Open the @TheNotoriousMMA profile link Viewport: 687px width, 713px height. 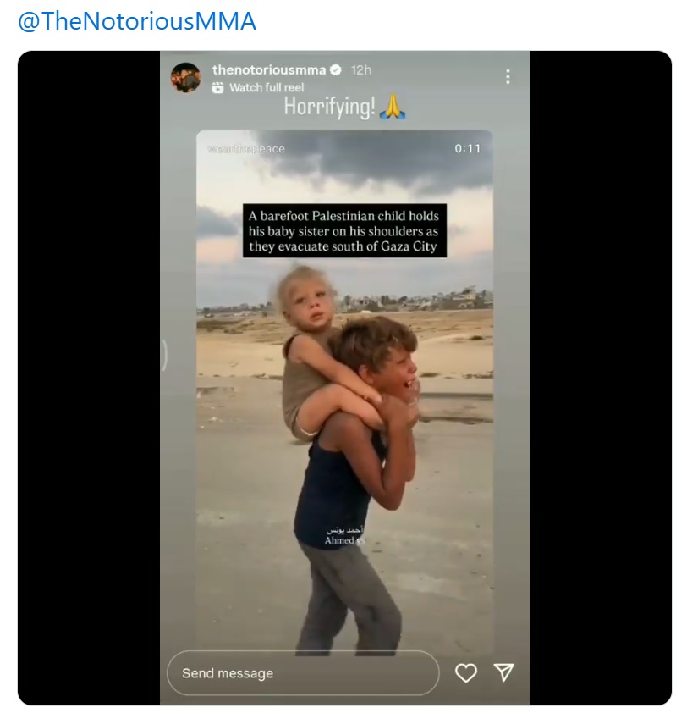137,21
